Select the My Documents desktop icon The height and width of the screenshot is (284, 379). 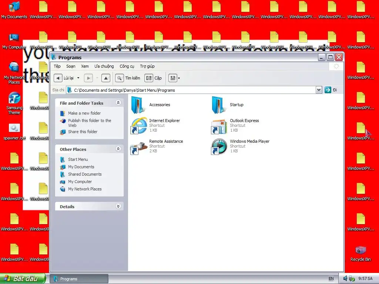(14, 10)
